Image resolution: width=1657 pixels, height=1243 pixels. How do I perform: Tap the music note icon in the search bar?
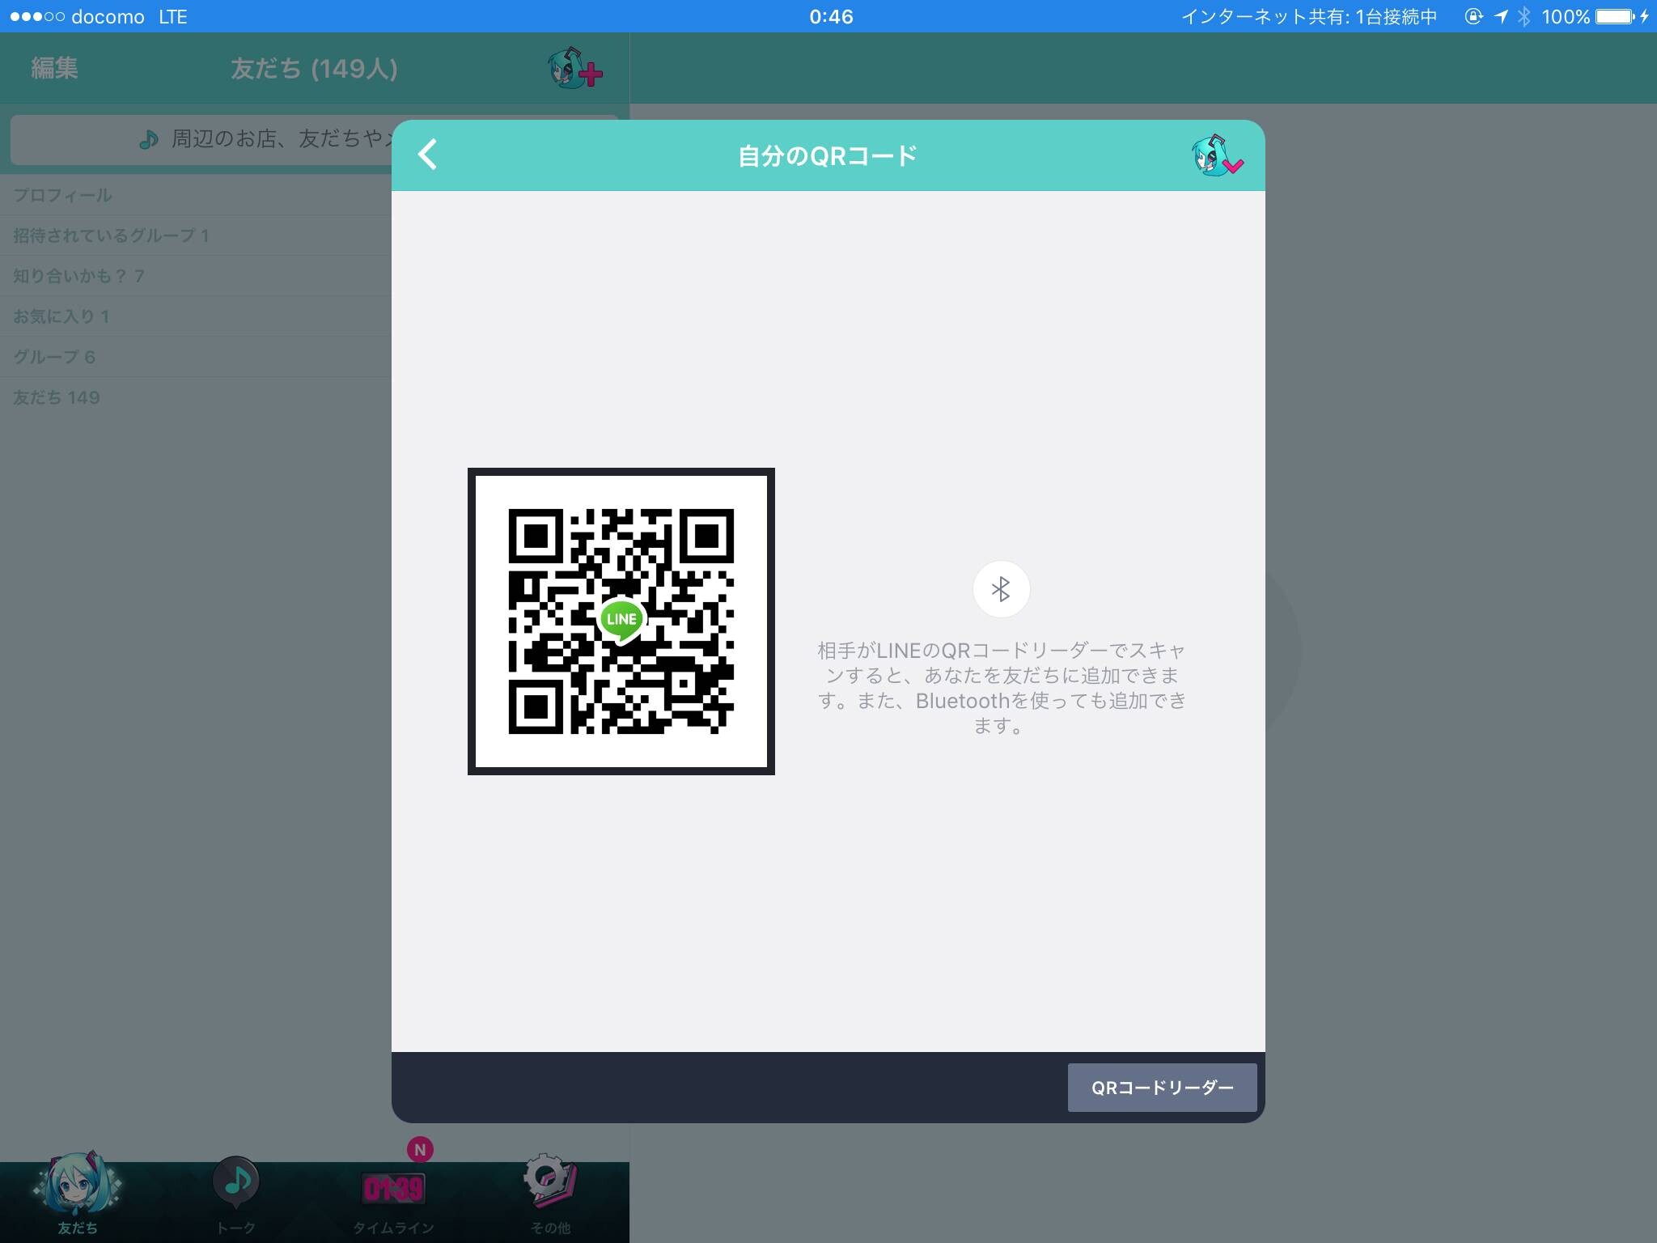coord(149,140)
